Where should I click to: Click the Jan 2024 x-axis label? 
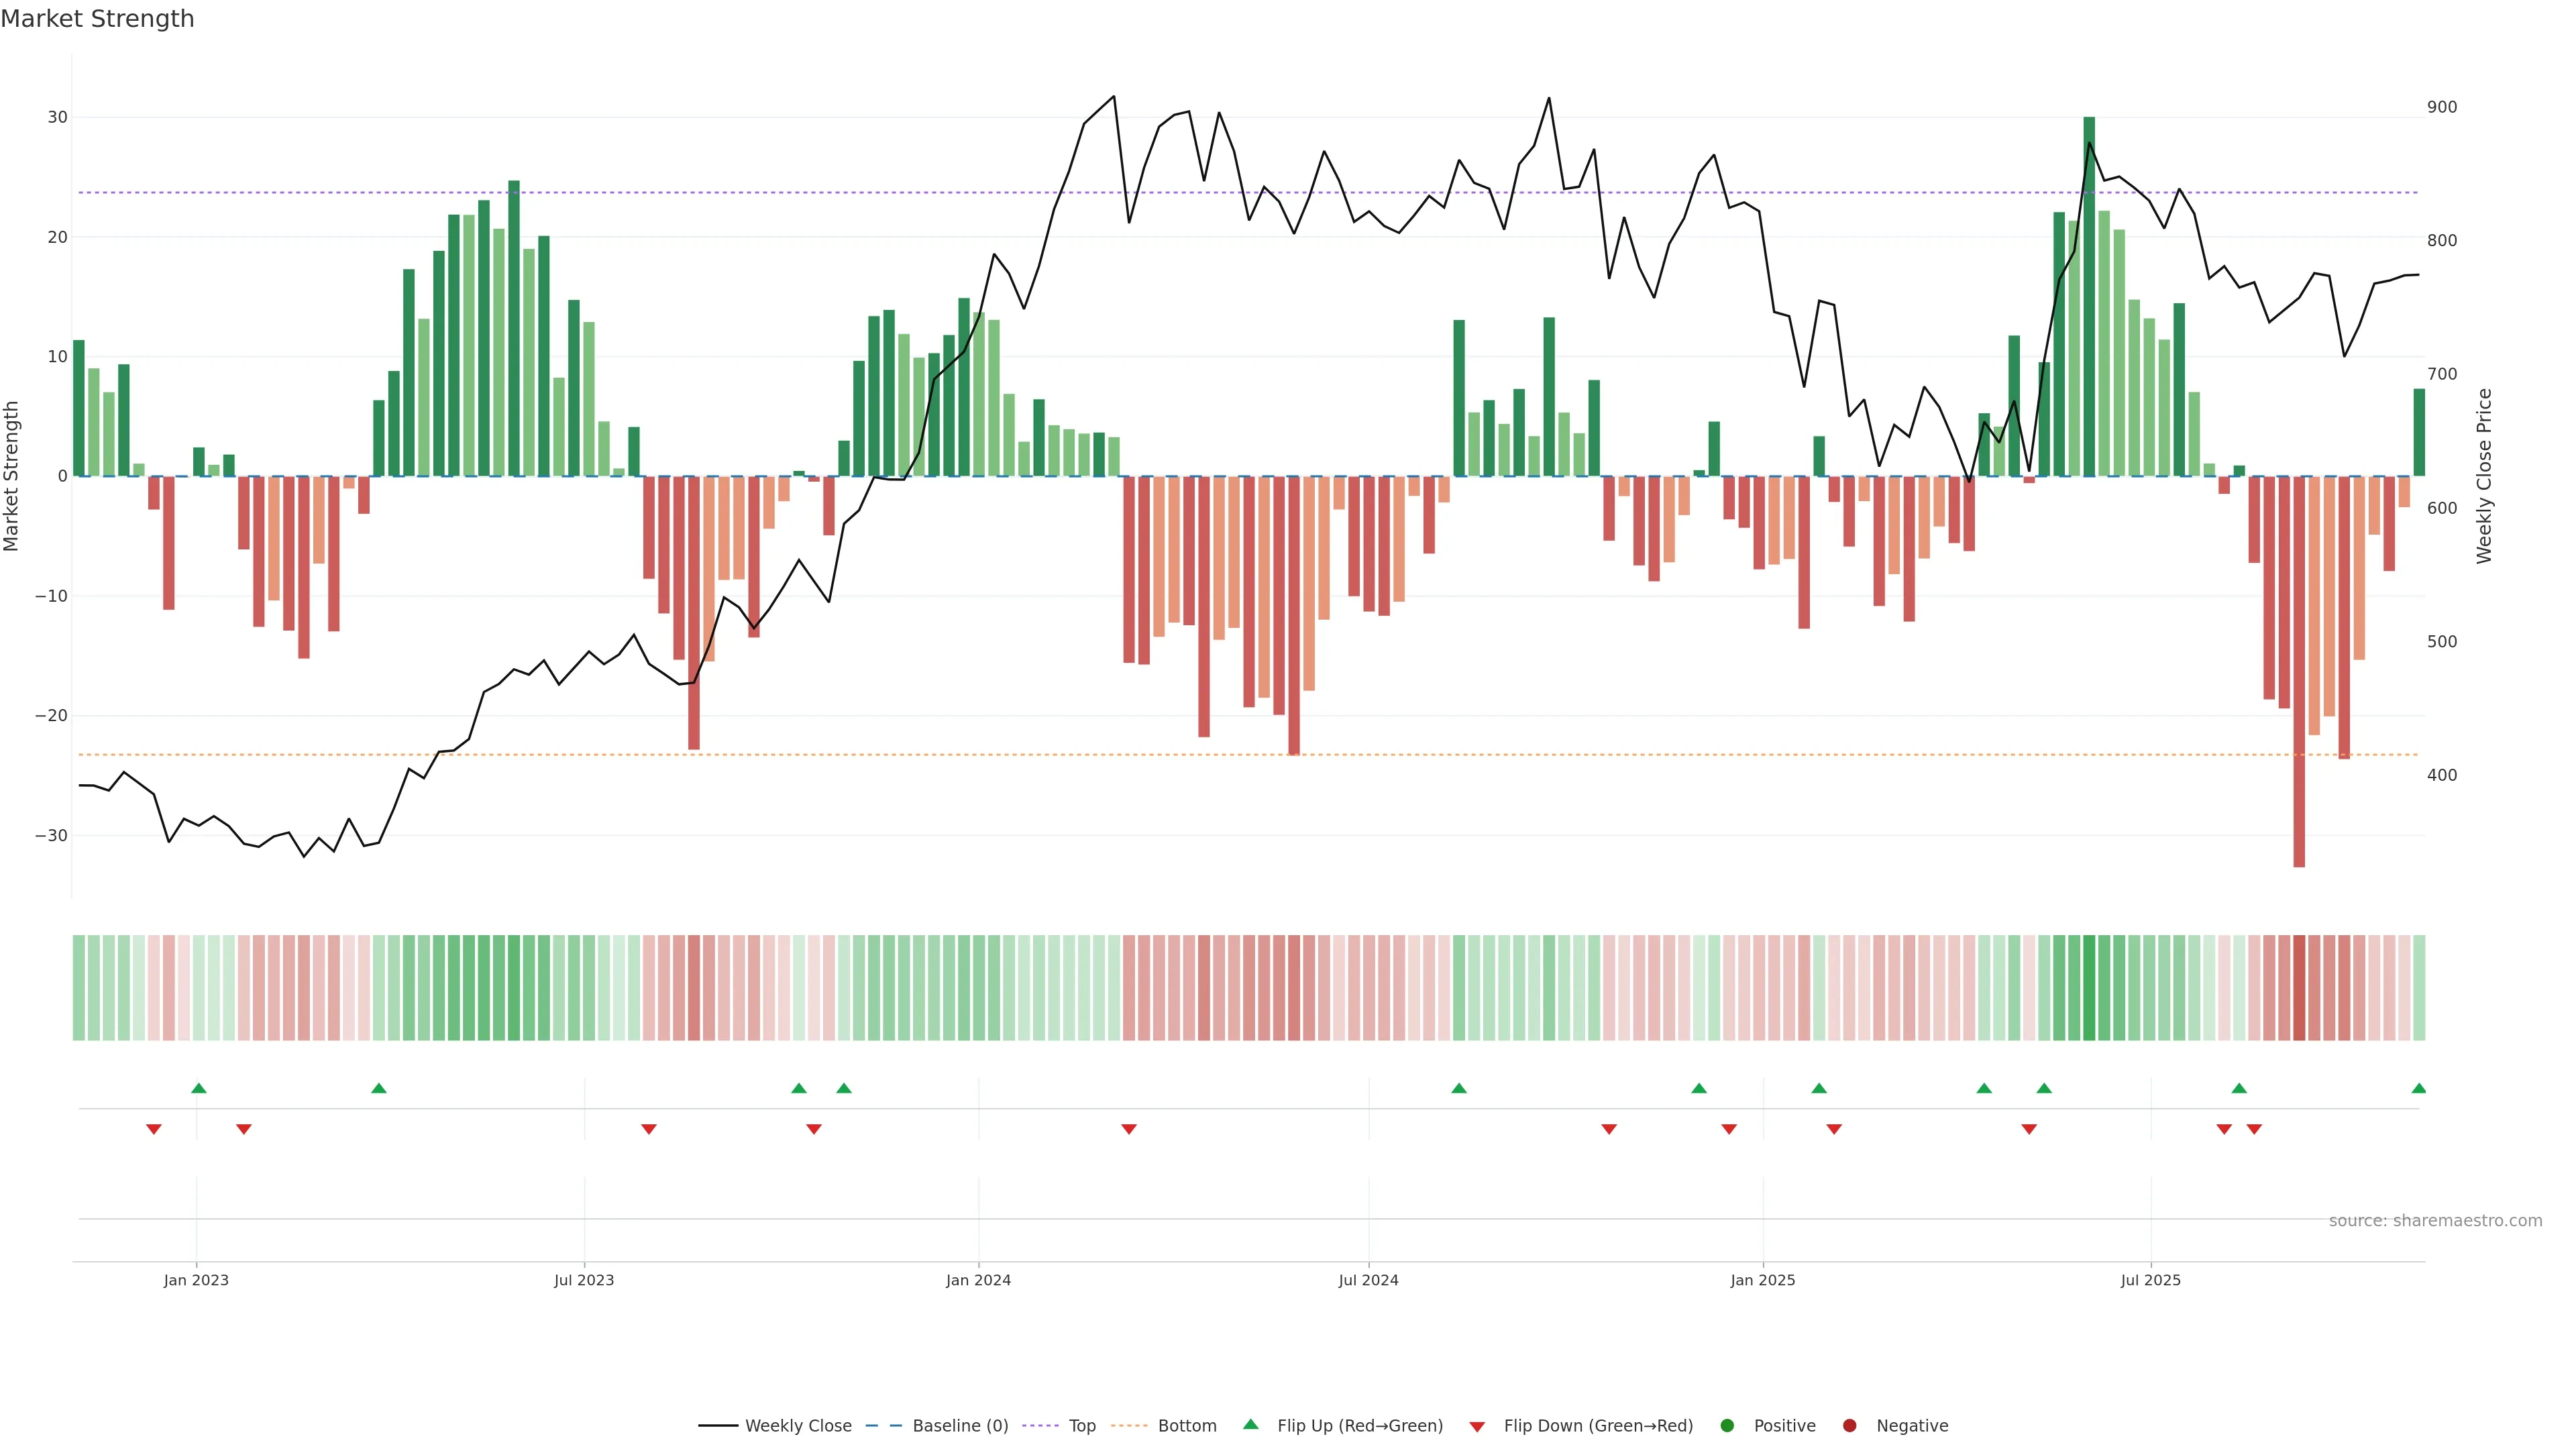(x=978, y=1280)
